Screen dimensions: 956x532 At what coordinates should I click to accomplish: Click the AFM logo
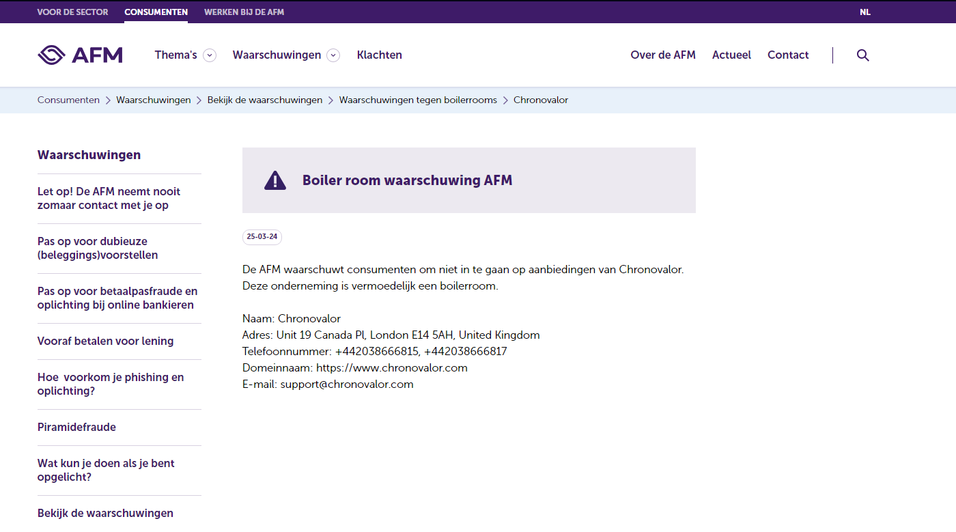tap(80, 55)
